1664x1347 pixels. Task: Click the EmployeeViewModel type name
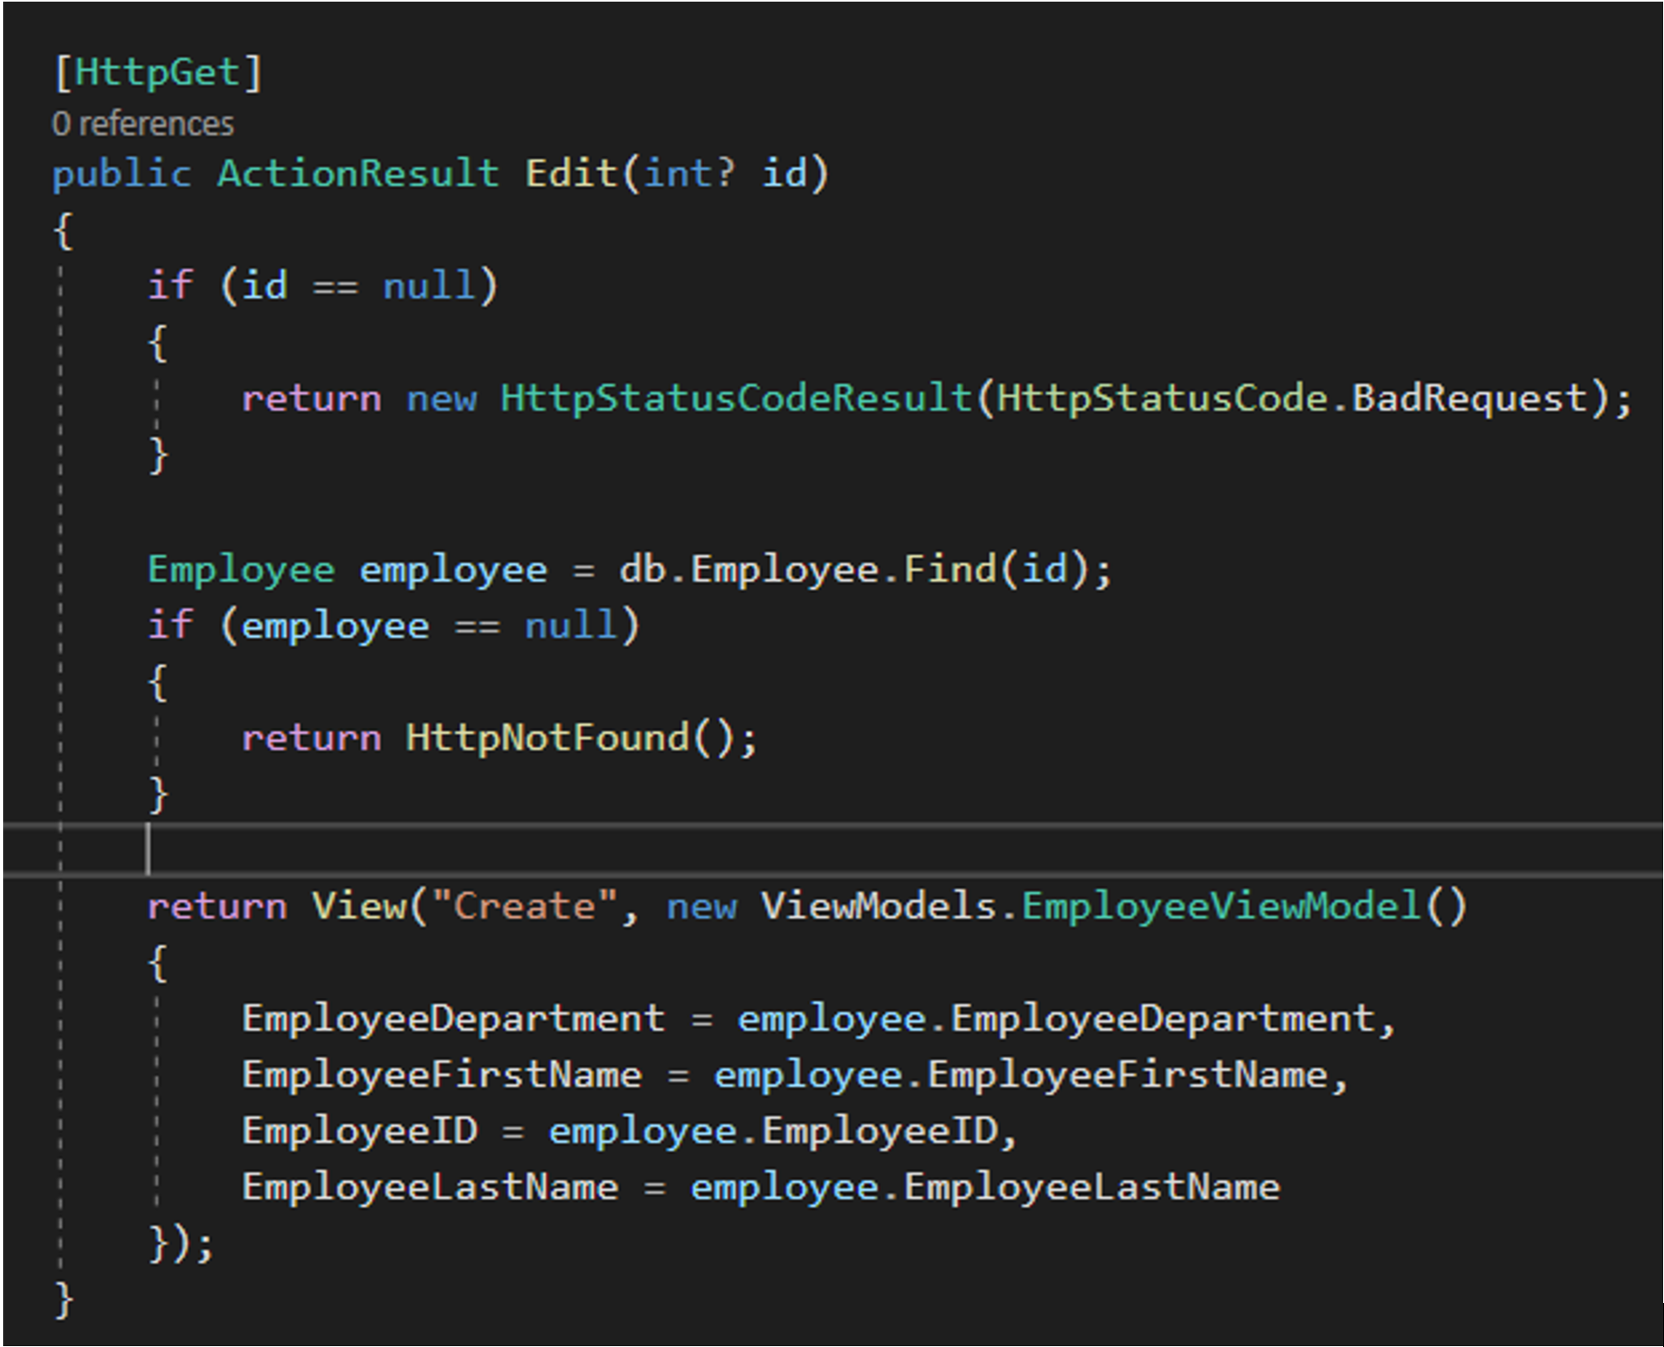pos(1220,906)
